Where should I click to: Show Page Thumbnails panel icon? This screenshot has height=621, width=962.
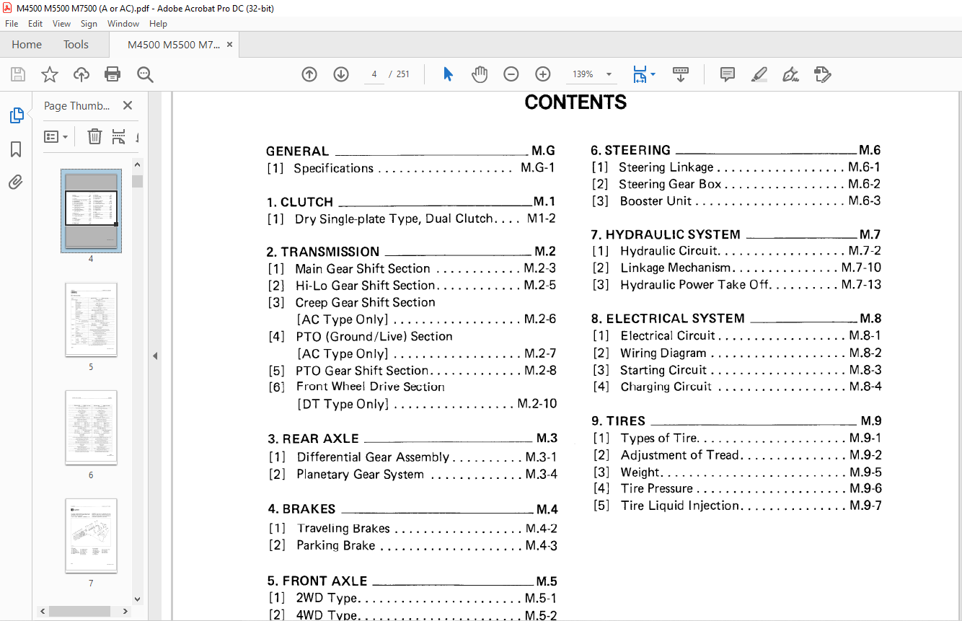click(x=16, y=115)
